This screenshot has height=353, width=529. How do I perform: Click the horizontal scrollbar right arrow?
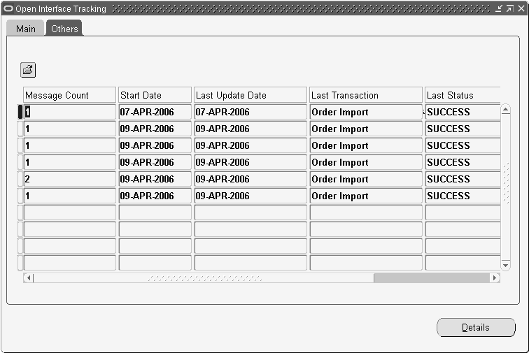tap(495, 278)
